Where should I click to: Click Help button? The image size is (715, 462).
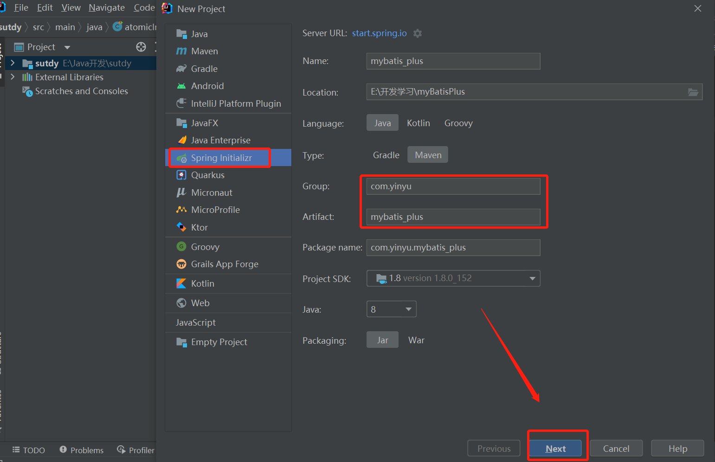[677, 449]
